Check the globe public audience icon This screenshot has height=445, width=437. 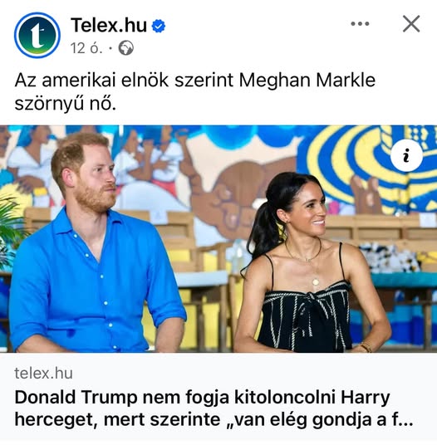[x=126, y=48]
